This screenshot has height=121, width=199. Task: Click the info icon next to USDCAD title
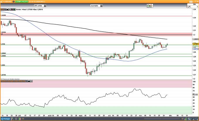click(x=13, y=1)
